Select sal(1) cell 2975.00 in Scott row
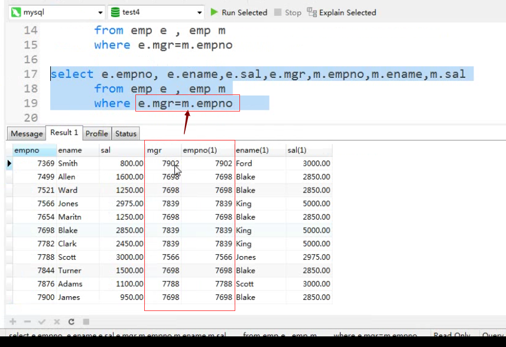The image size is (506, 347). coord(309,257)
